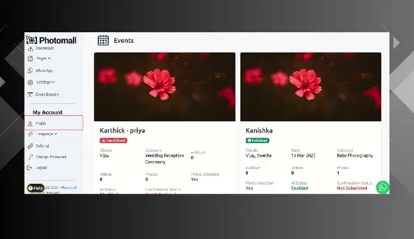The height and width of the screenshot is (239, 414).
Task: Click the 'Baby Photography' category text
Action: (355, 155)
